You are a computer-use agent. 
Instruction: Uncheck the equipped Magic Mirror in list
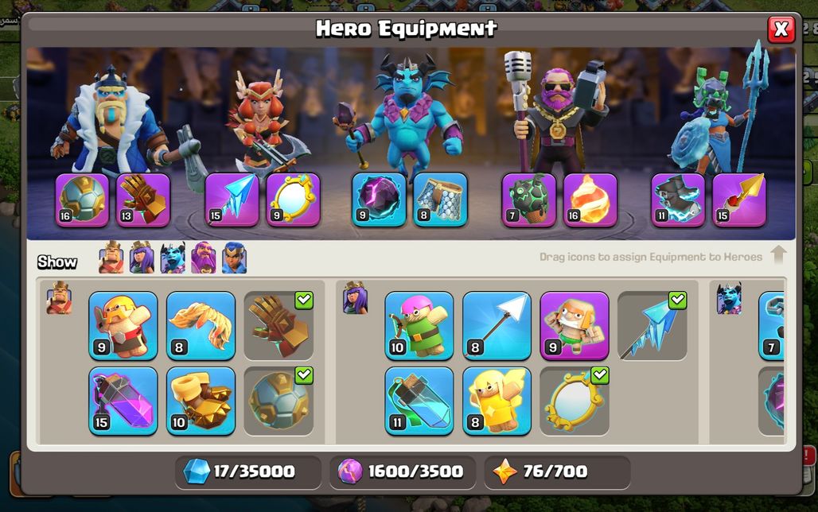[x=575, y=401]
